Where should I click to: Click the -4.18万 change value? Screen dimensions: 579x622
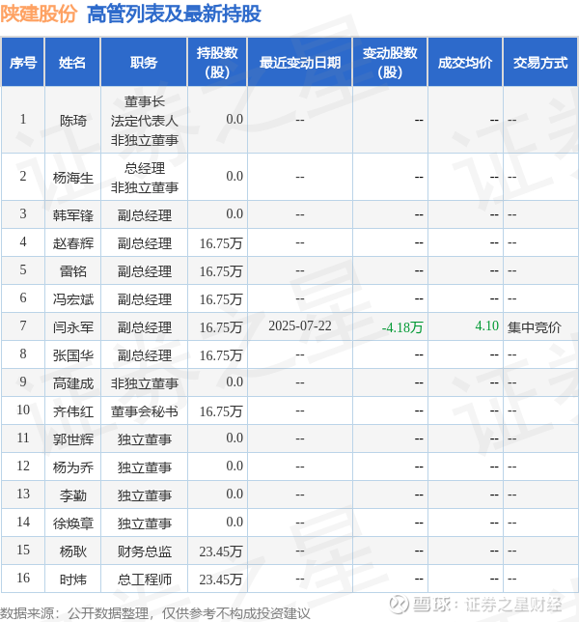[x=402, y=327]
